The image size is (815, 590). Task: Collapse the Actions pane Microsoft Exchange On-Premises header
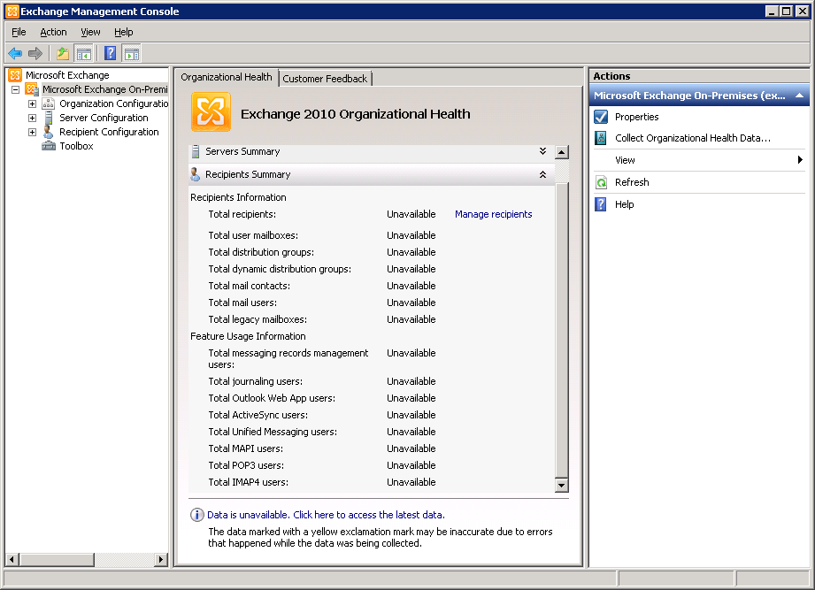[x=800, y=96]
